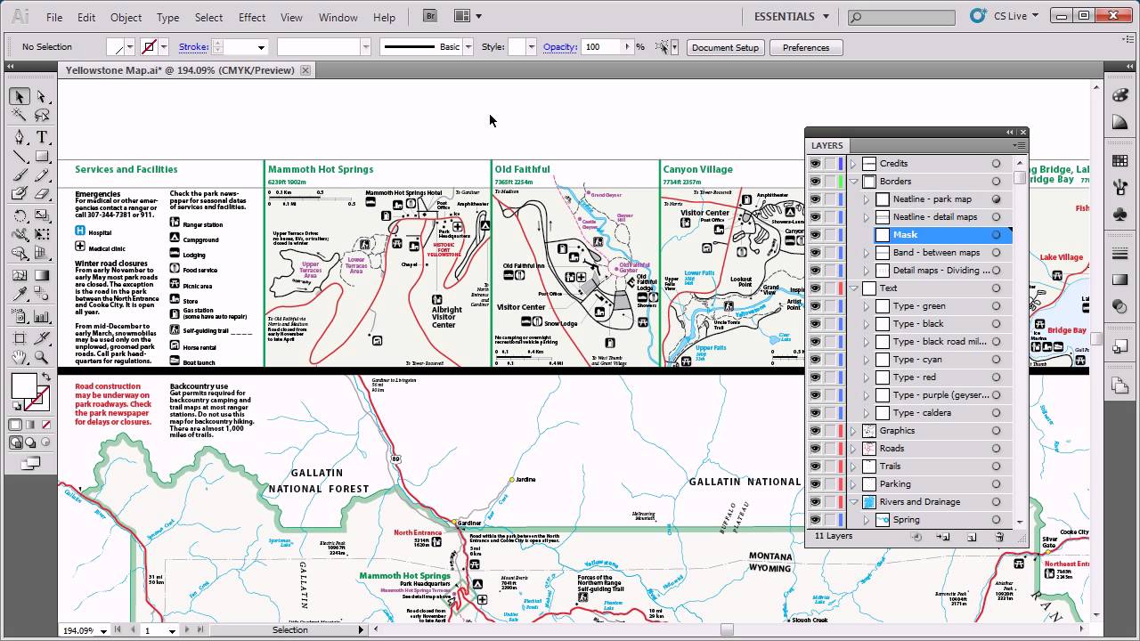Click the Fill color box in toolbar

coord(23,385)
